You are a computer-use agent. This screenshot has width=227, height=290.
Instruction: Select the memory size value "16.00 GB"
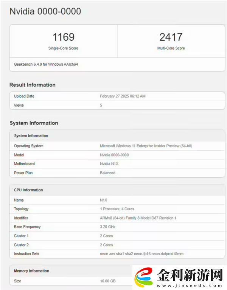108,281
